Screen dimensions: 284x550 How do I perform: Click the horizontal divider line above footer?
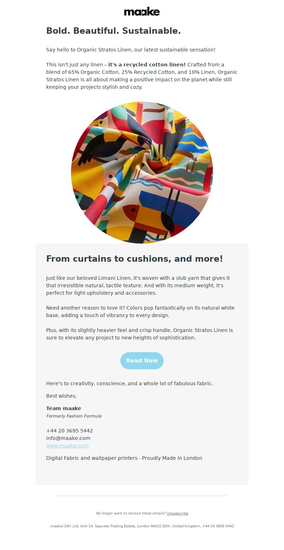(x=142, y=496)
